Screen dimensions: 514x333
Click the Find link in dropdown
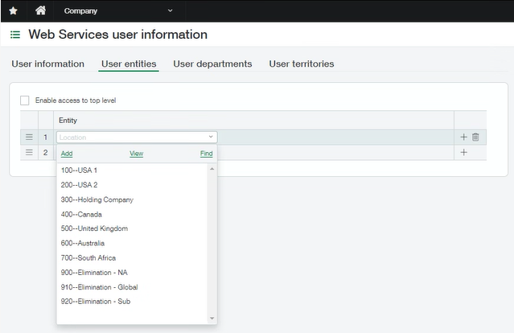207,154
